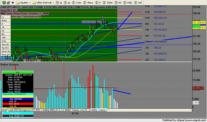Click the H marker above the candles
This screenshot has width=207, height=122.
102,19
